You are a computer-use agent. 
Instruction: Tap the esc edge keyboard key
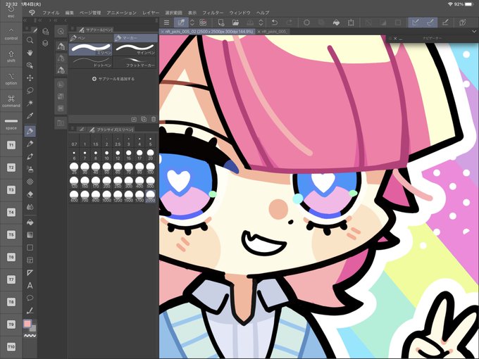(11, 11)
